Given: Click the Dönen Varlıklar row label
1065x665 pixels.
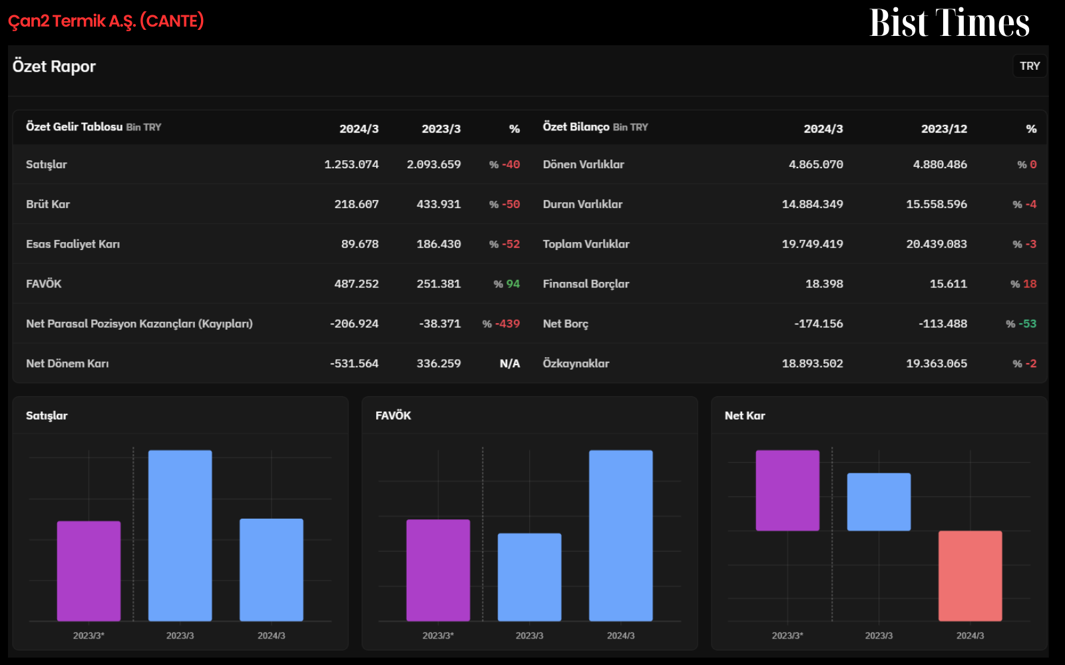Looking at the screenshot, I should pyautogui.click(x=584, y=164).
